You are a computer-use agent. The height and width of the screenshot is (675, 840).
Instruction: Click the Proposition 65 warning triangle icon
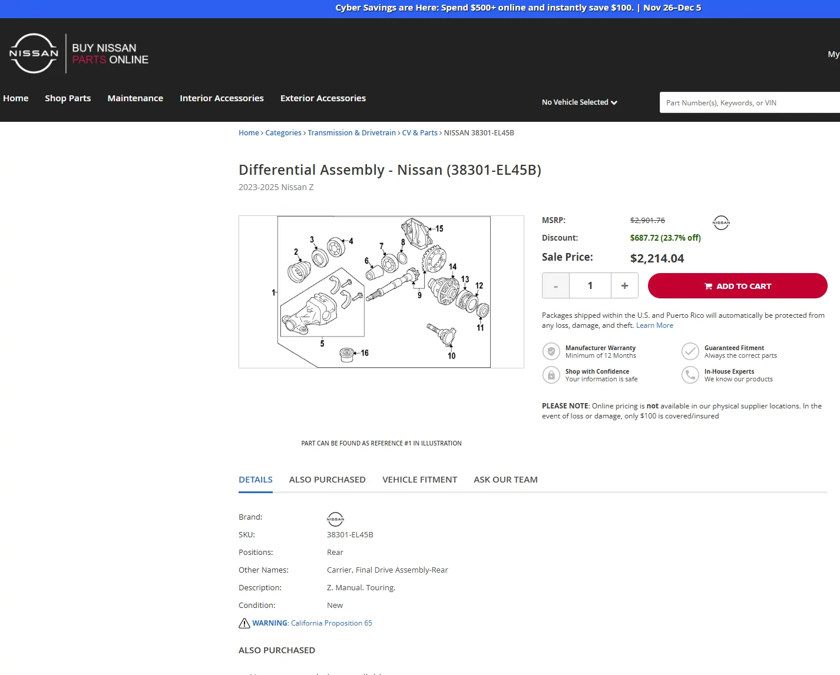[244, 623]
